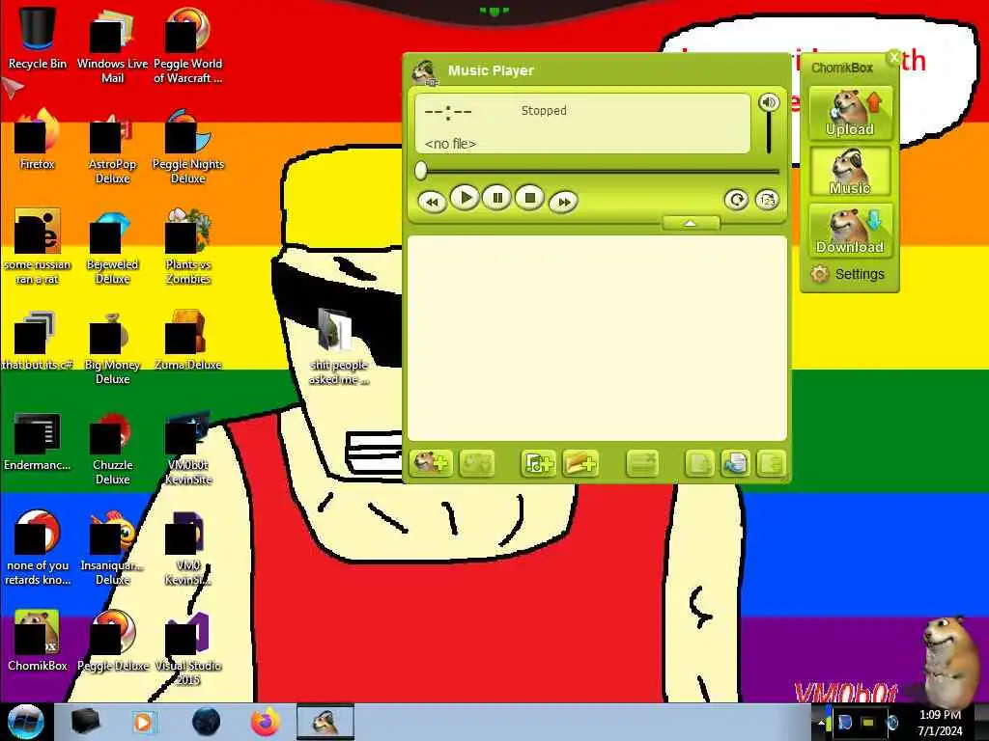Open media player from the taskbar
989x741 pixels.
point(143,722)
